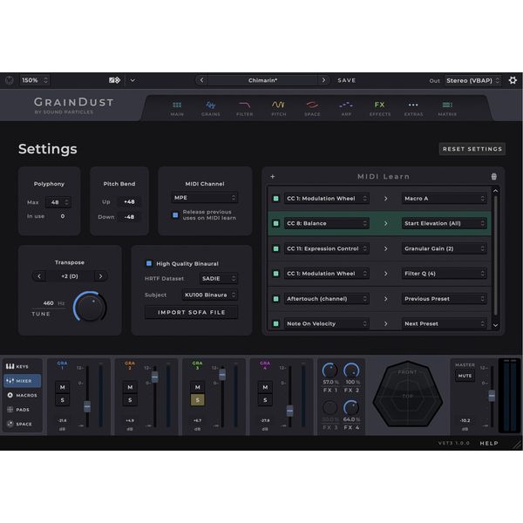The image size is (523, 523).
Task: Expand the chevron next to dice icon
Action: coord(132,80)
